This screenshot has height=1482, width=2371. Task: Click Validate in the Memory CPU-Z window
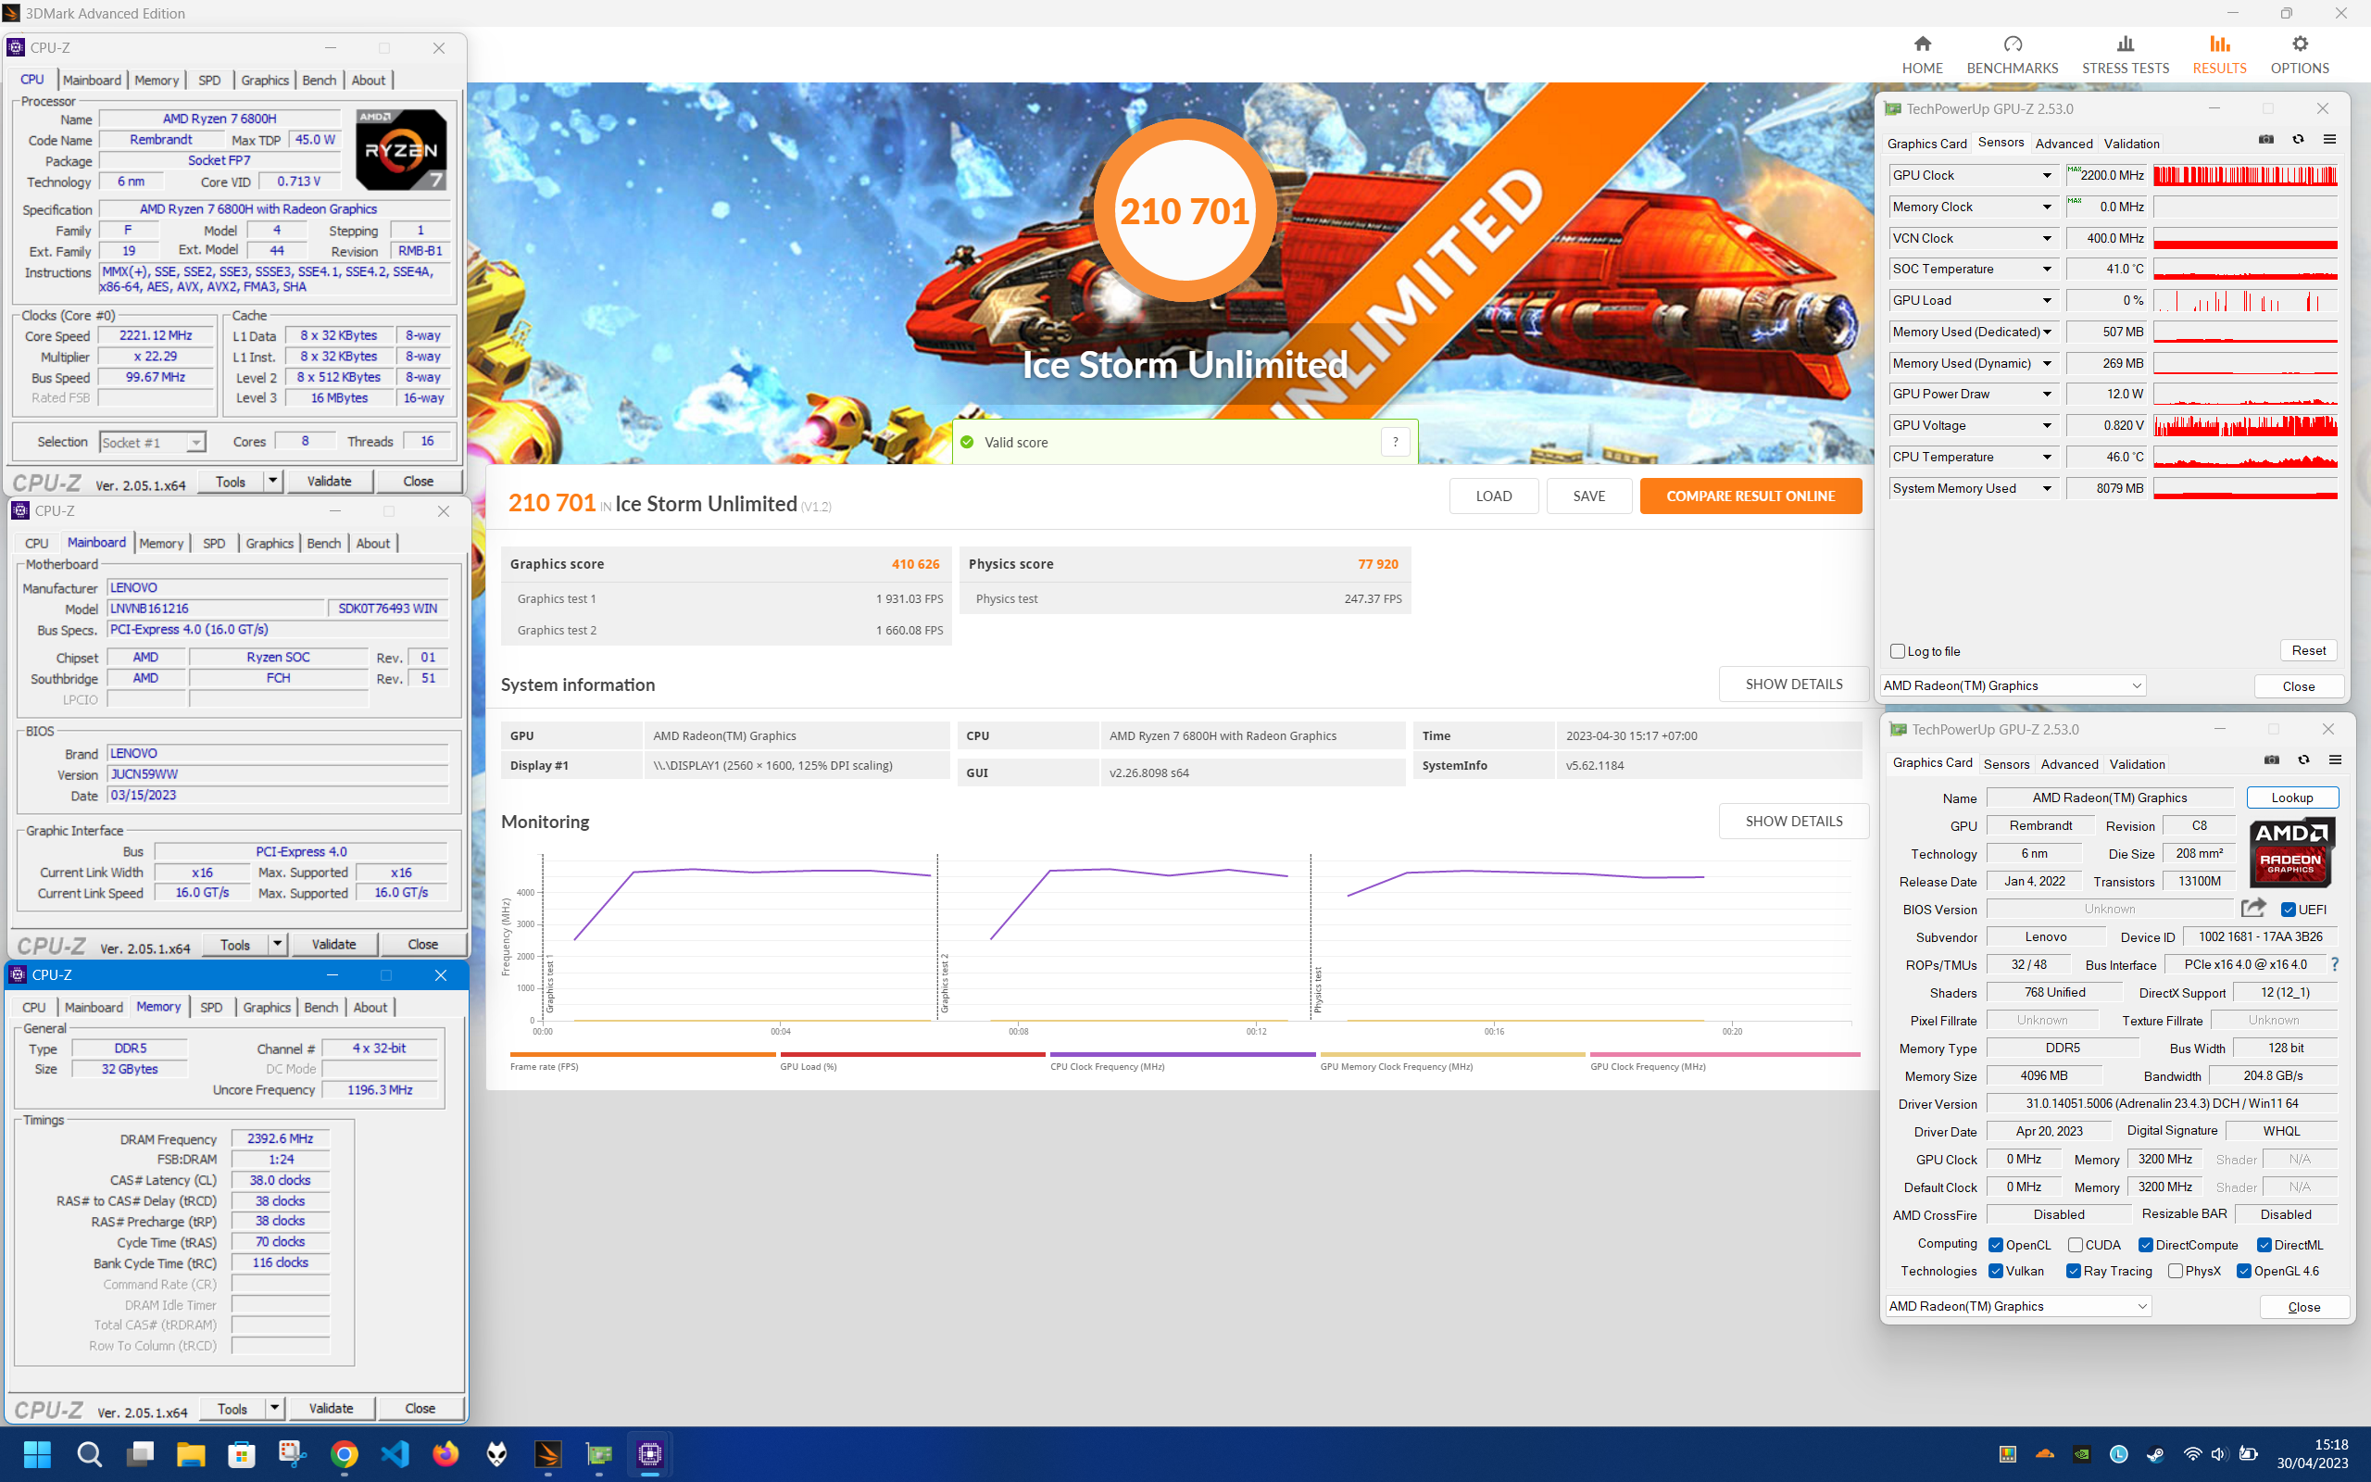(330, 1409)
